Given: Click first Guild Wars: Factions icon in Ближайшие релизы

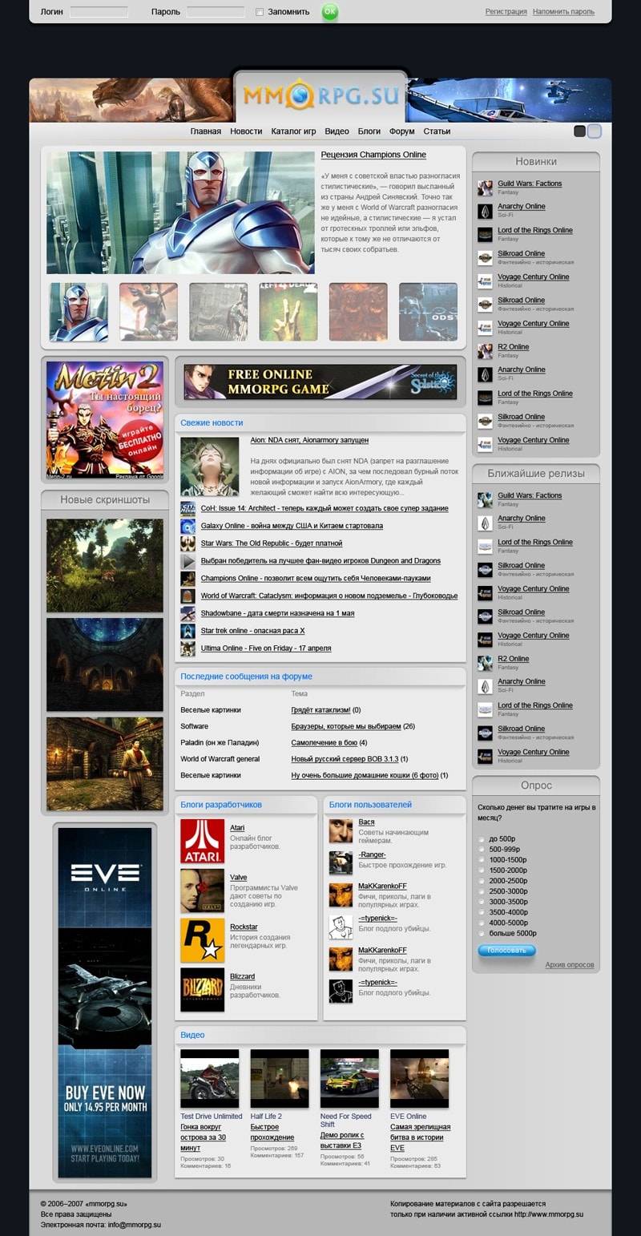Looking at the screenshot, I should pyautogui.click(x=486, y=500).
